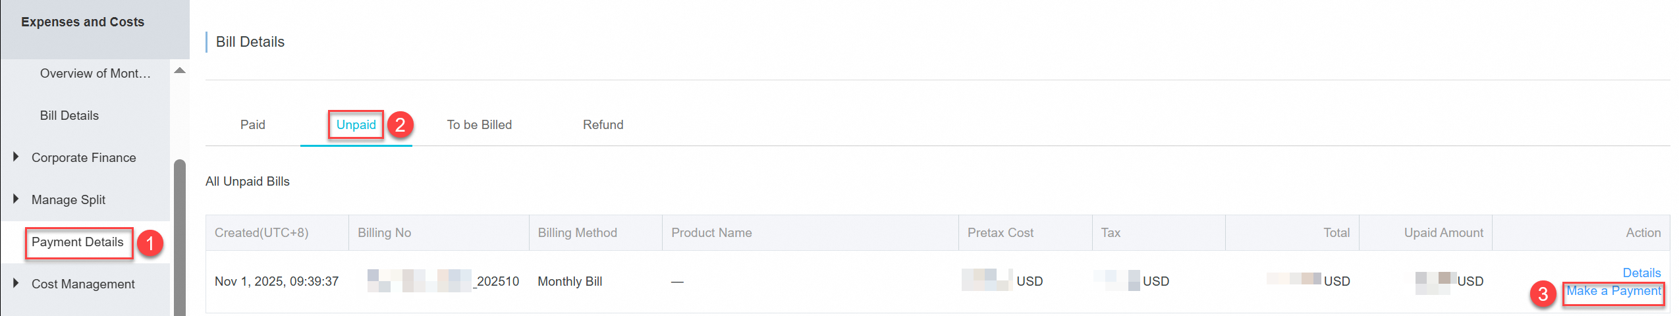1679x316 pixels.
Task: Click the Upaid Amount column header
Action: pos(1443,232)
